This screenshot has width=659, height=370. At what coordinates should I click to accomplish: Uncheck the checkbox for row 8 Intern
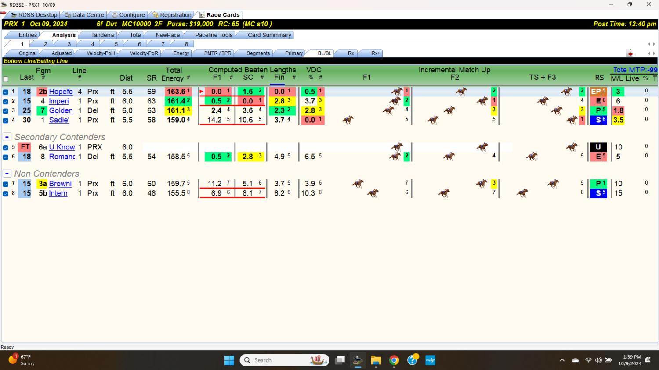pyautogui.click(x=6, y=194)
